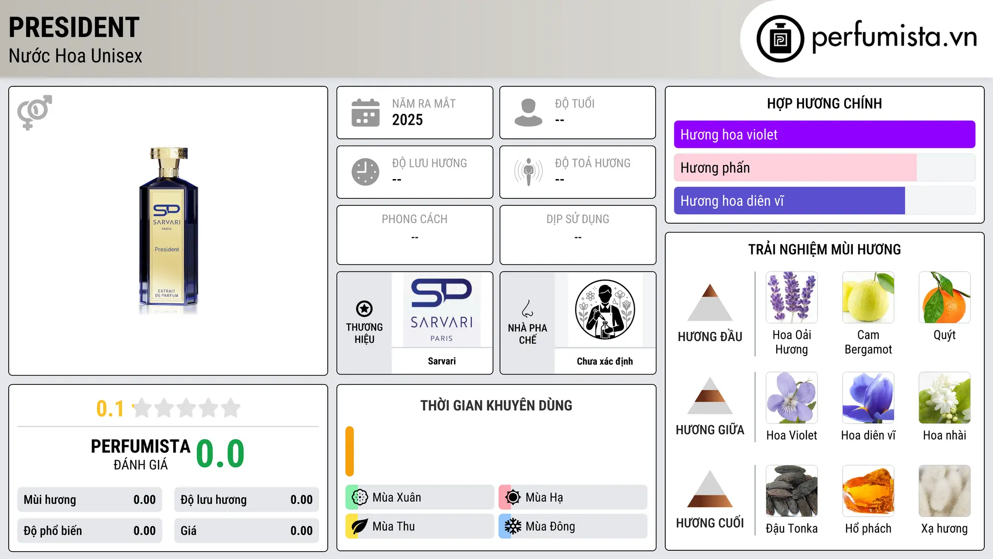Select the Mùa Thu season label
993x559 pixels.
click(394, 526)
